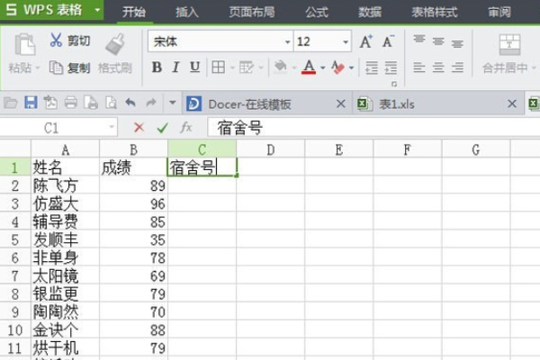
Task: Open the fill color dropdown arrow
Action: (x=294, y=67)
